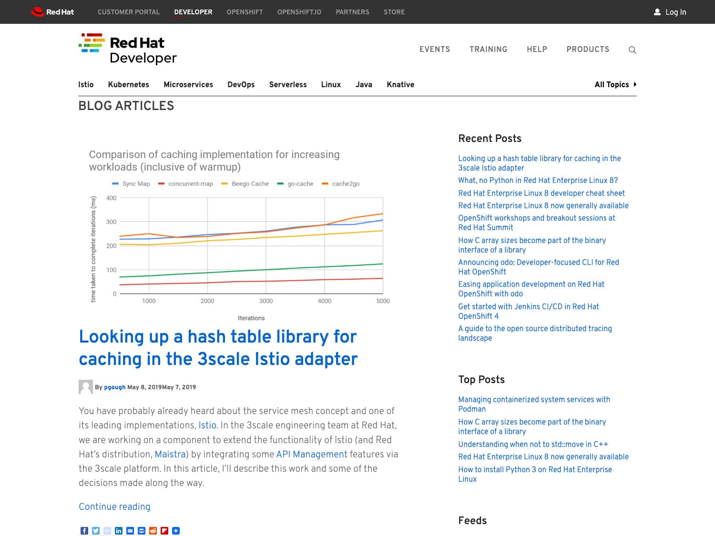Image resolution: width=715 pixels, height=536 pixels.
Task: Open Easing application development with odo post
Action: tap(531, 289)
